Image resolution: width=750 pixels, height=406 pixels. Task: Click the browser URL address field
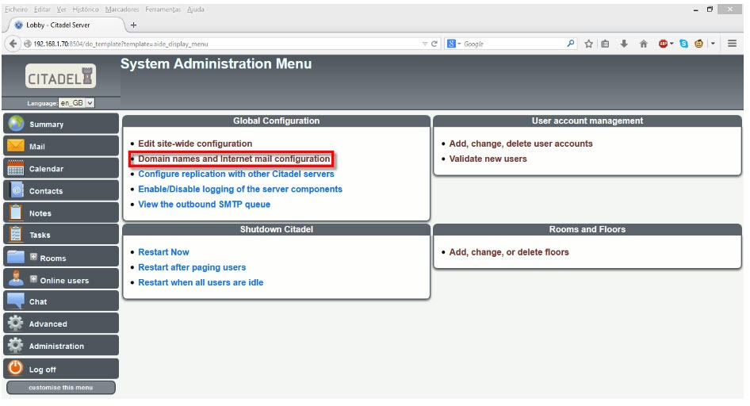click(222, 44)
